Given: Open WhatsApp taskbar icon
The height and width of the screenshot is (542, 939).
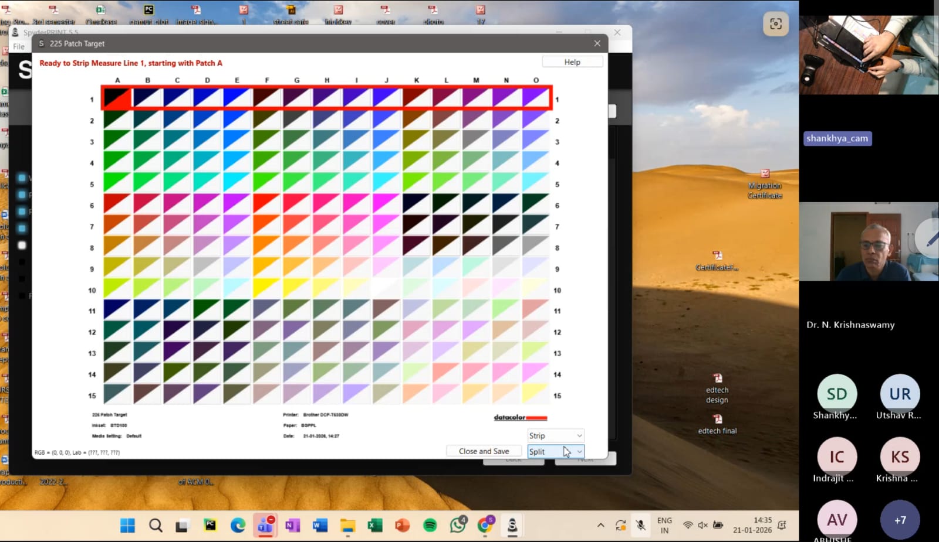Looking at the screenshot, I should 458,526.
